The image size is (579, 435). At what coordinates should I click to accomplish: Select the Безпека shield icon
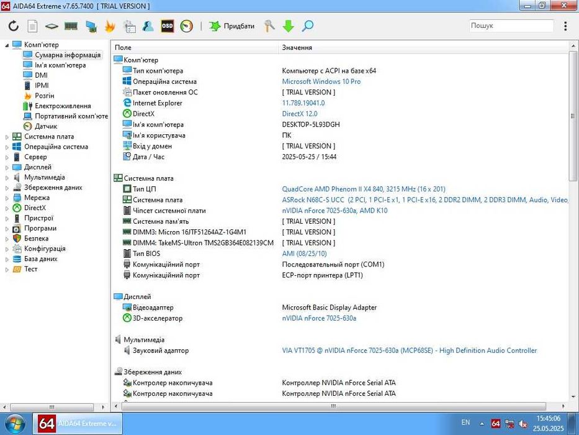17,239
